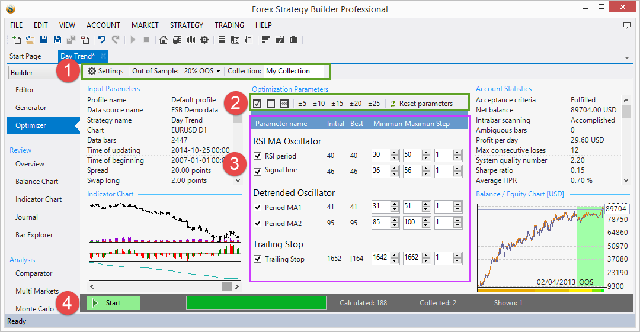Open the Out of Sample 20% OOS dropdown

pyautogui.click(x=202, y=71)
